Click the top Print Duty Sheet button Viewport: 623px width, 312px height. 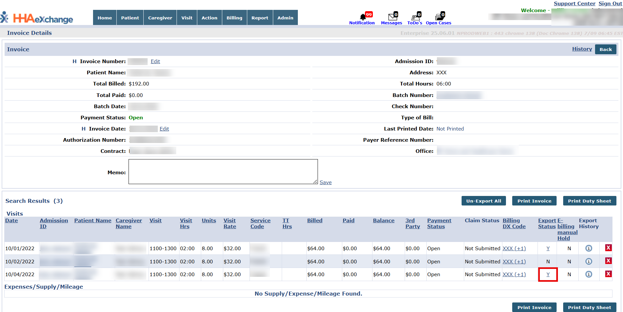point(589,201)
